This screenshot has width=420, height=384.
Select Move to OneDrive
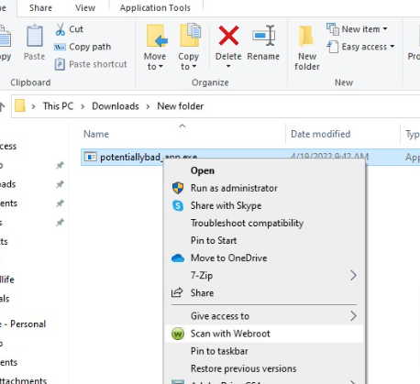click(x=264, y=258)
